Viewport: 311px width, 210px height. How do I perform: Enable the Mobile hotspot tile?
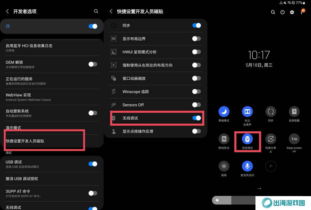coord(224,139)
